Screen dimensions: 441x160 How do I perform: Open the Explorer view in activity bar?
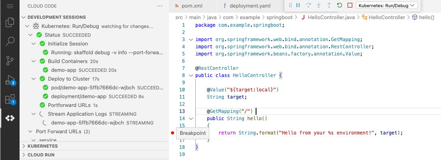(10, 22)
